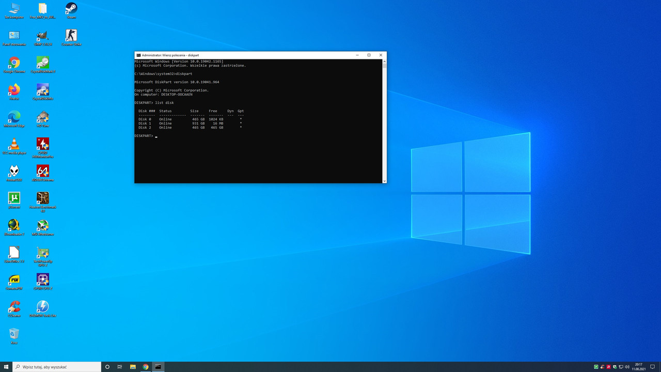The height and width of the screenshot is (372, 661).
Task: Open the command prompt window system menu icon
Action: click(x=138, y=55)
